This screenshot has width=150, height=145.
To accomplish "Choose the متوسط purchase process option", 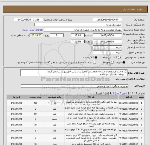I will click(112, 62).
